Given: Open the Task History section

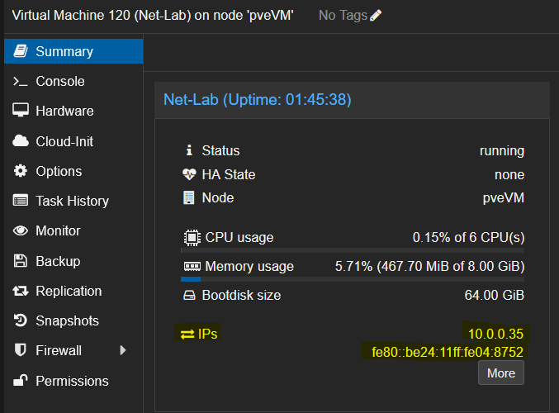Looking at the screenshot, I should click(x=73, y=201).
